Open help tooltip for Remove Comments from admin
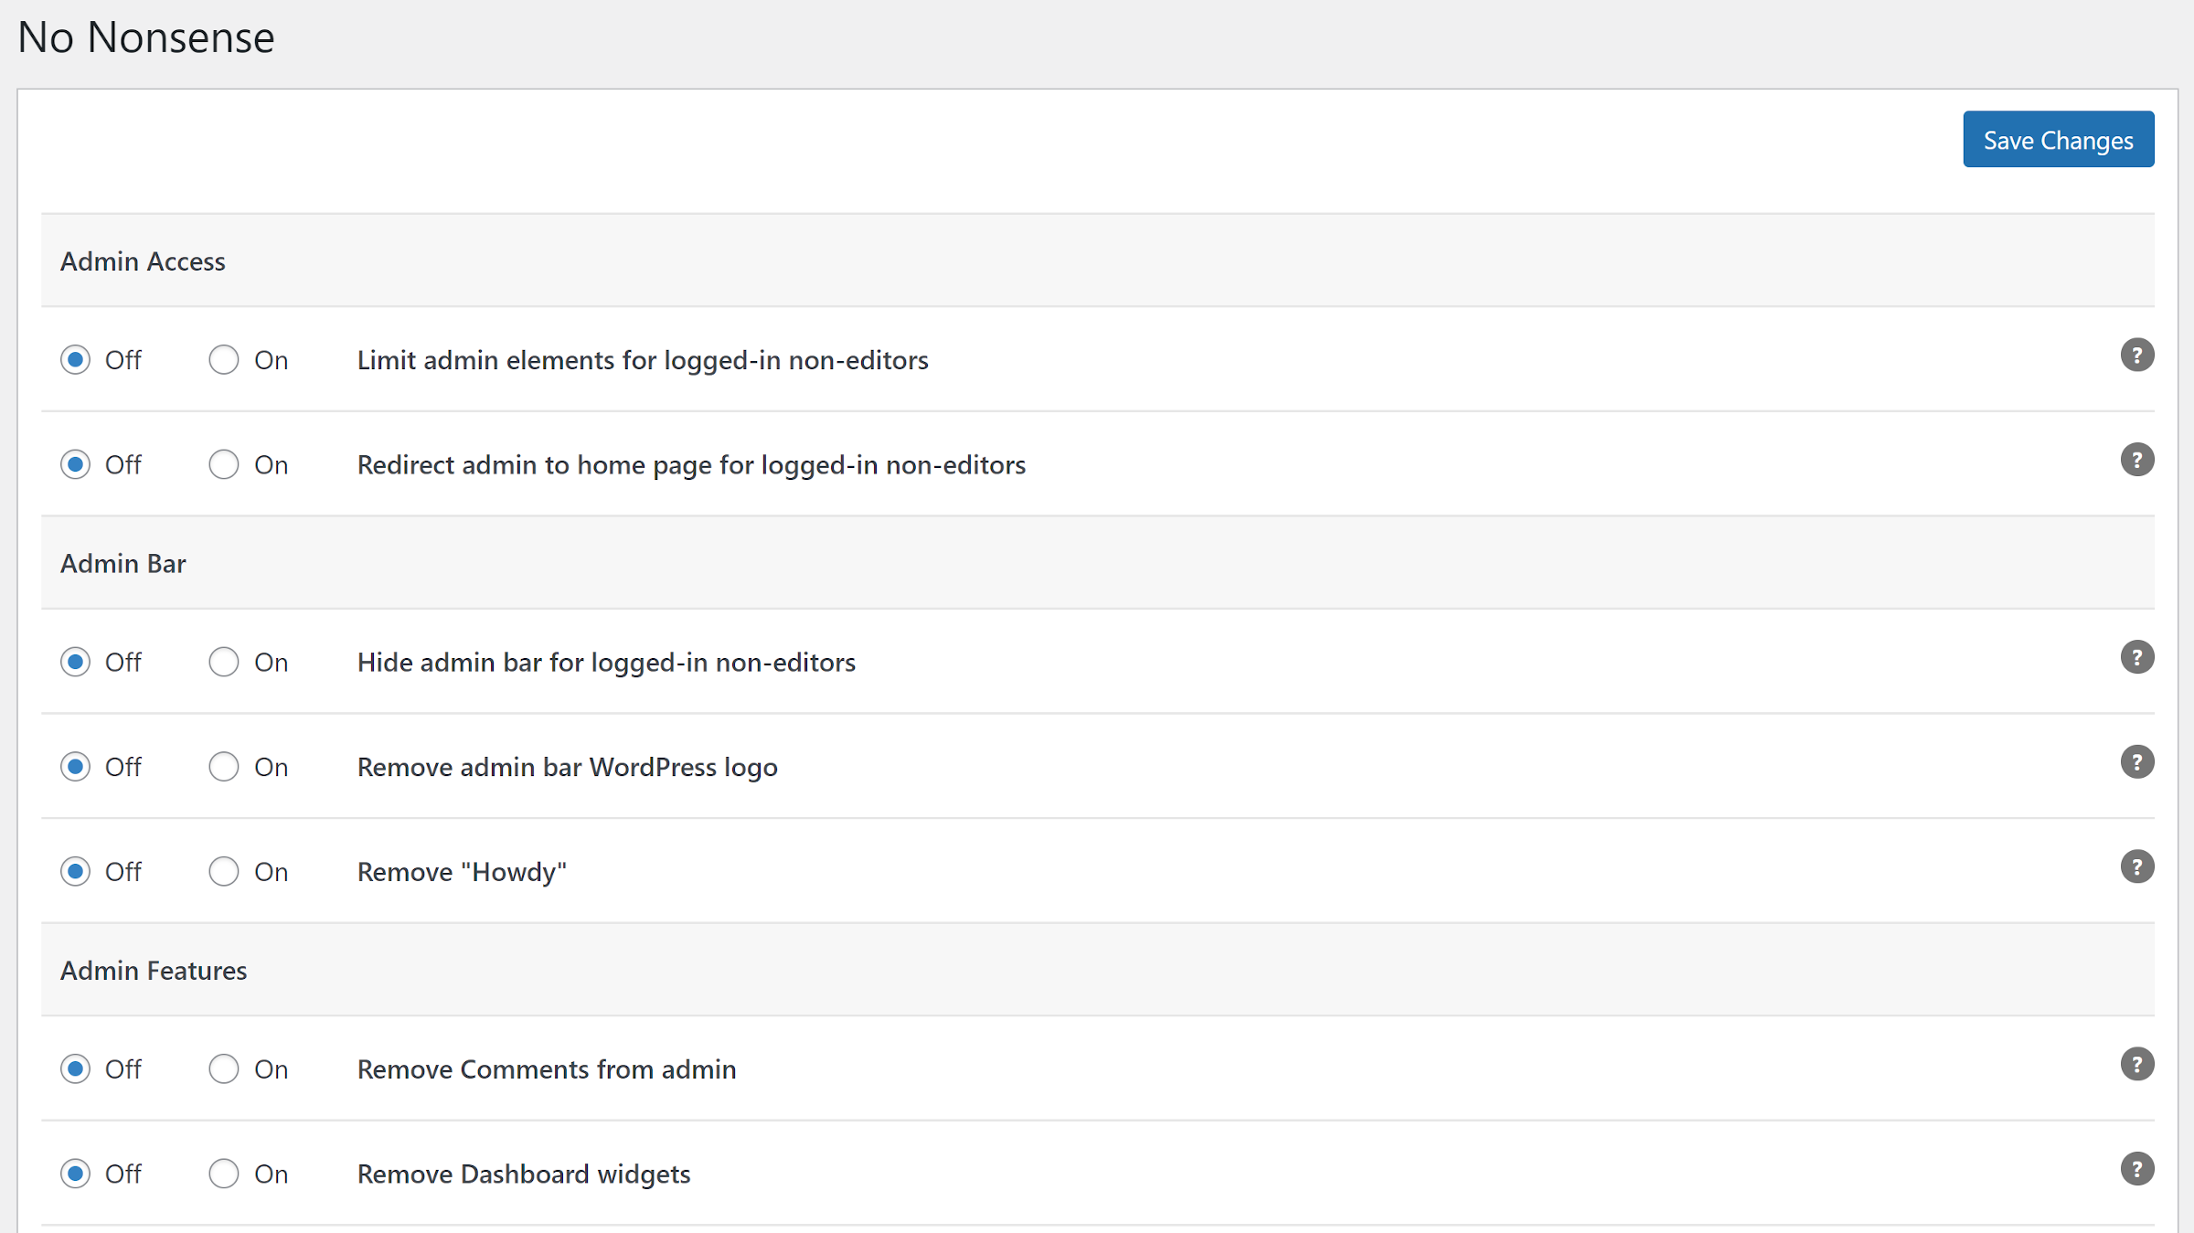This screenshot has height=1233, width=2194. click(2136, 1064)
